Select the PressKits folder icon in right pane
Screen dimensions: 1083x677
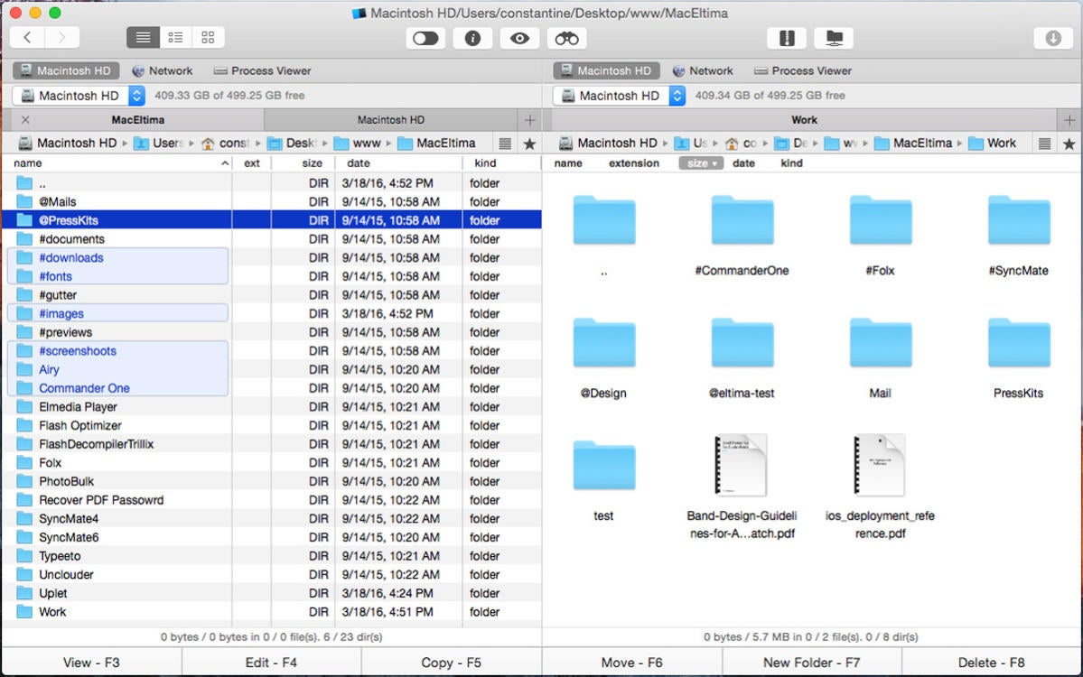tap(1018, 343)
